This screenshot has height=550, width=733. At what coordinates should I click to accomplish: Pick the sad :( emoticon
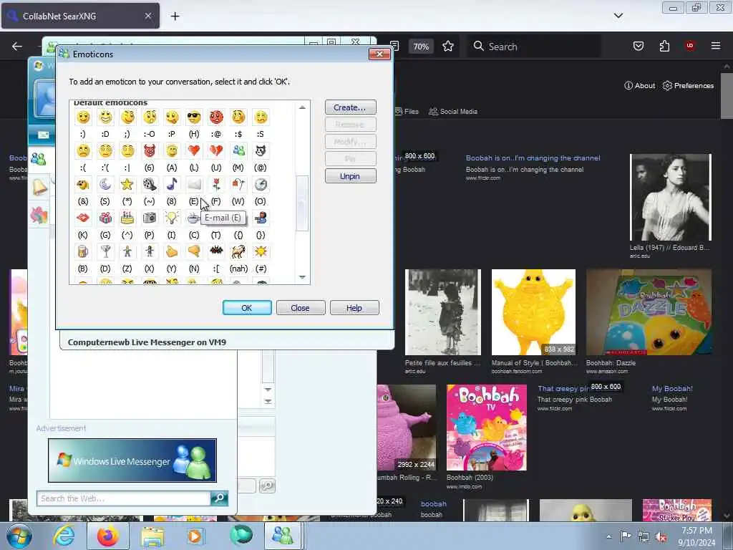click(83, 150)
